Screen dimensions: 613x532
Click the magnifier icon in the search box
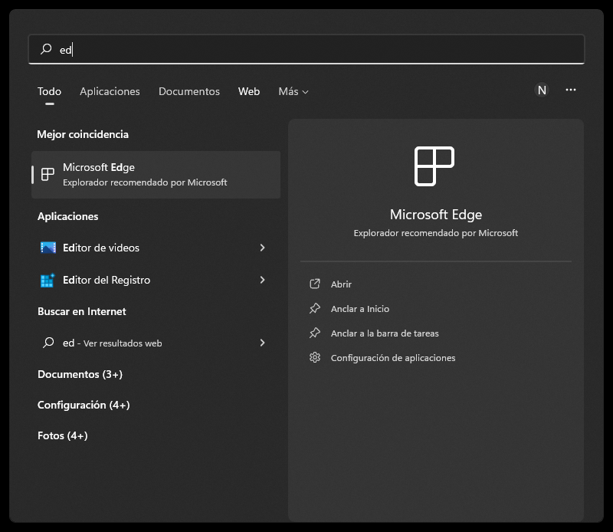[x=46, y=49]
